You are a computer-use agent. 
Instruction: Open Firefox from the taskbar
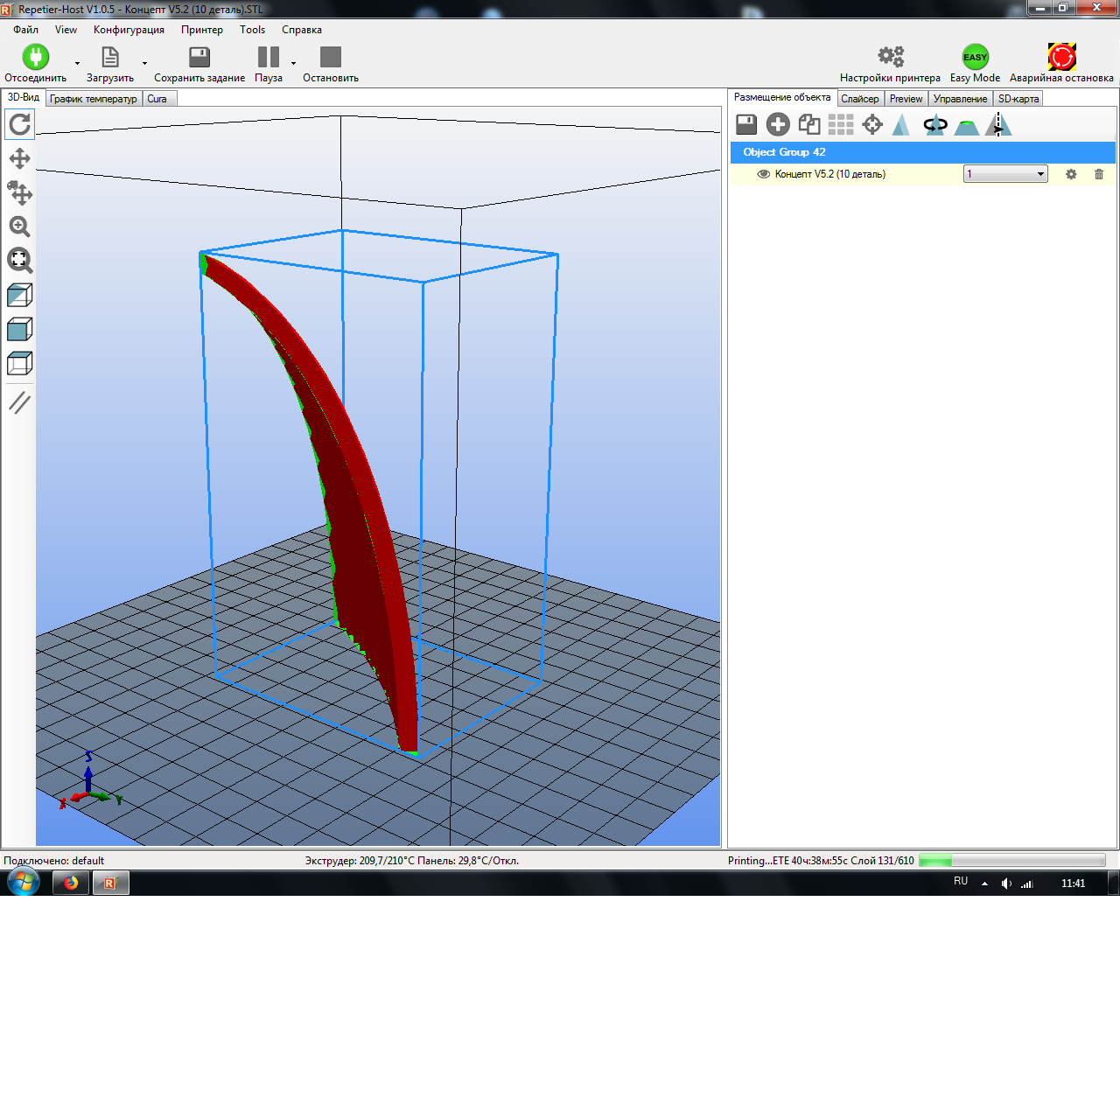click(70, 883)
